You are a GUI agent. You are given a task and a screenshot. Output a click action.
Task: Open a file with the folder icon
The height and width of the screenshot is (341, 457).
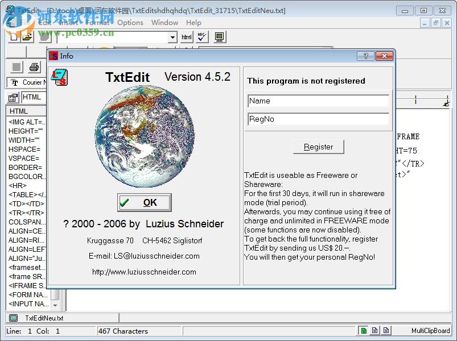click(x=27, y=36)
